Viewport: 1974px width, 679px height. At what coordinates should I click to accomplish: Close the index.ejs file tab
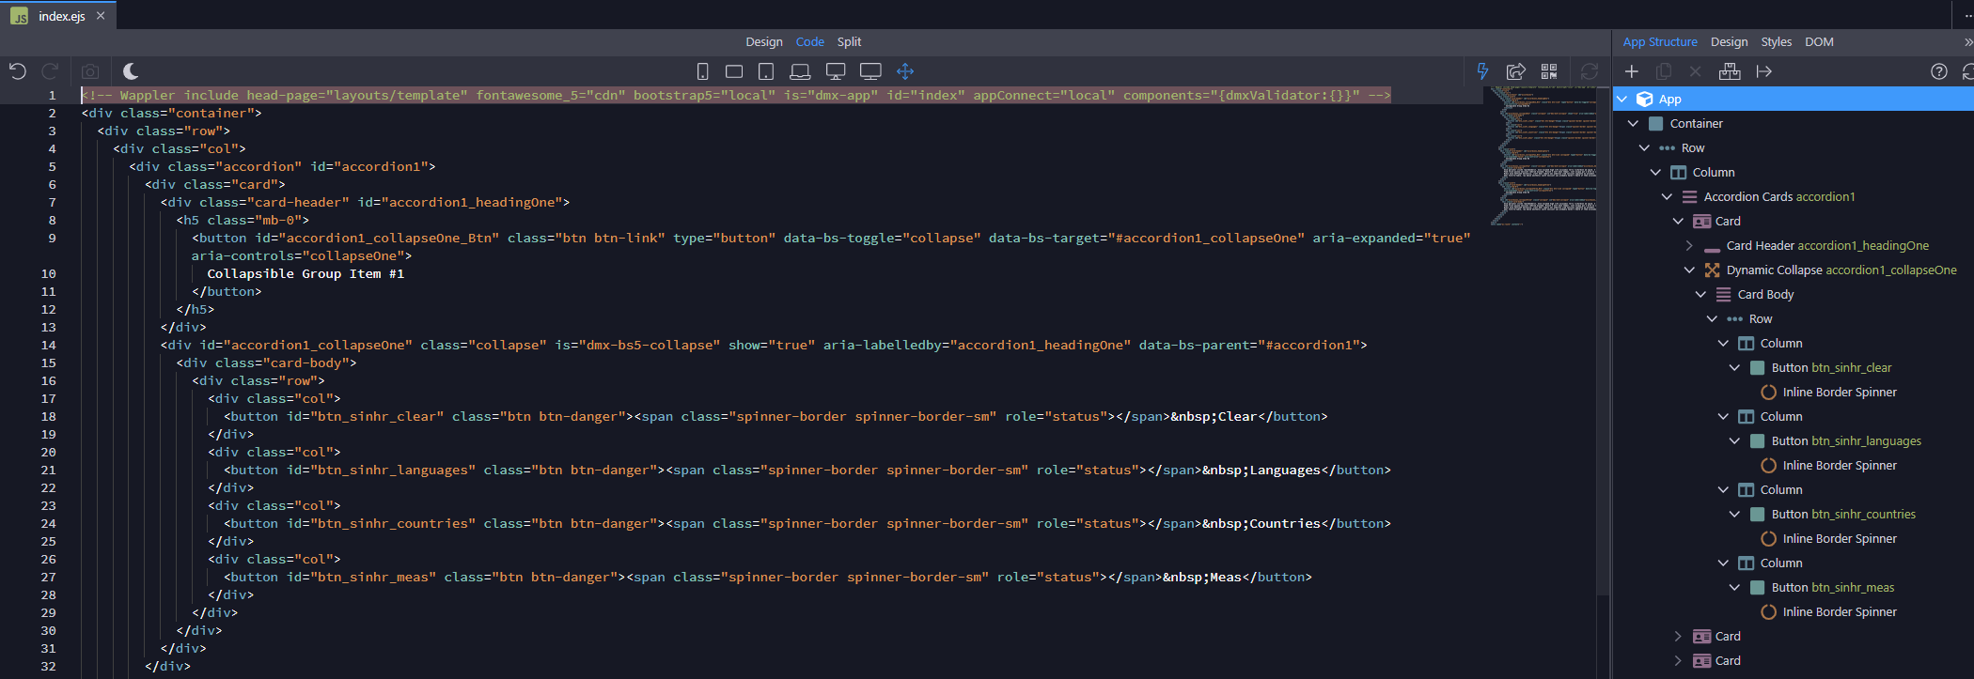[101, 16]
